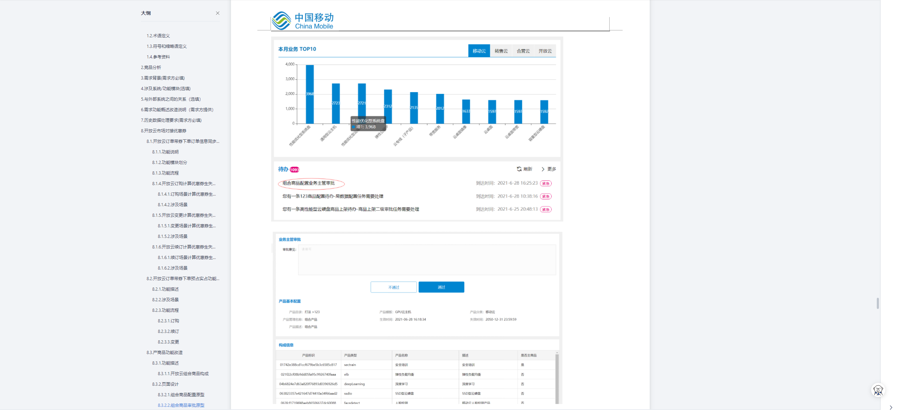Image resolution: width=900 pixels, height=410 pixels.
Task: Go to outline item 8.1.4.2.涉及场景
Action: [x=173, y=204]
